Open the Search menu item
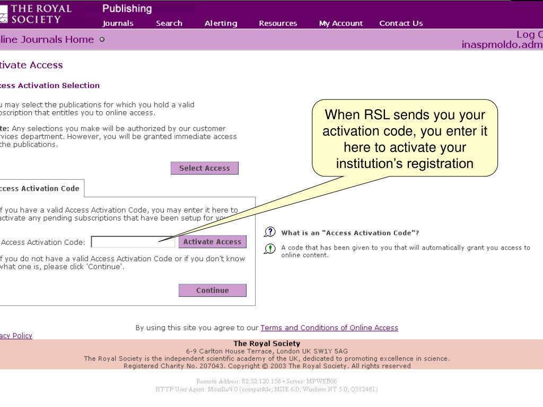Viewport: 543px width, 407px height. point(169,23)
